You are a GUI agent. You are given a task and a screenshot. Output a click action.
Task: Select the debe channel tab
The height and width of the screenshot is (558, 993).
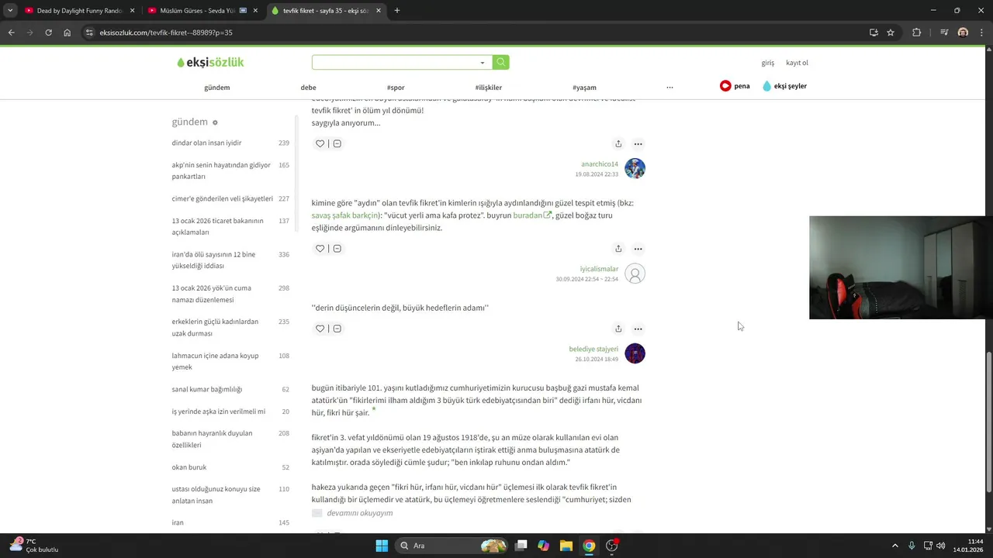tap(309, 88)
